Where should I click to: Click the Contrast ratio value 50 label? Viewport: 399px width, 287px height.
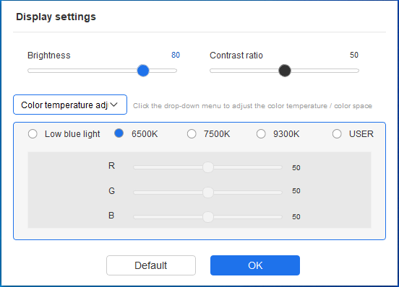354,55
